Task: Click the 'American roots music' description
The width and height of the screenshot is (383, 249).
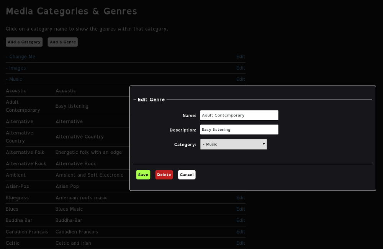Action: click(81, 197)
